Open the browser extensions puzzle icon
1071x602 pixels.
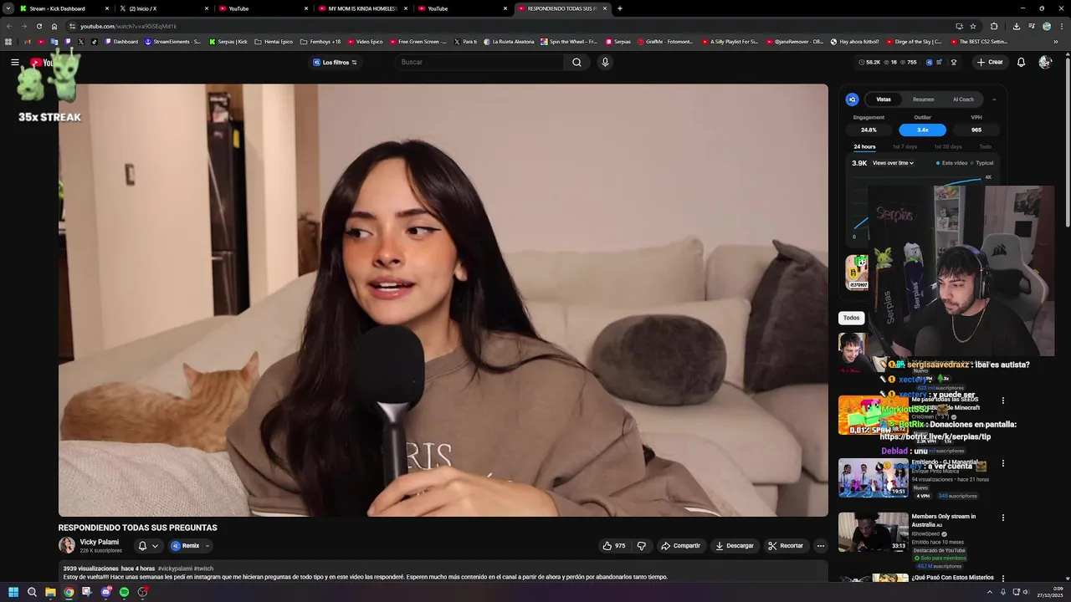tap(994, 26)
